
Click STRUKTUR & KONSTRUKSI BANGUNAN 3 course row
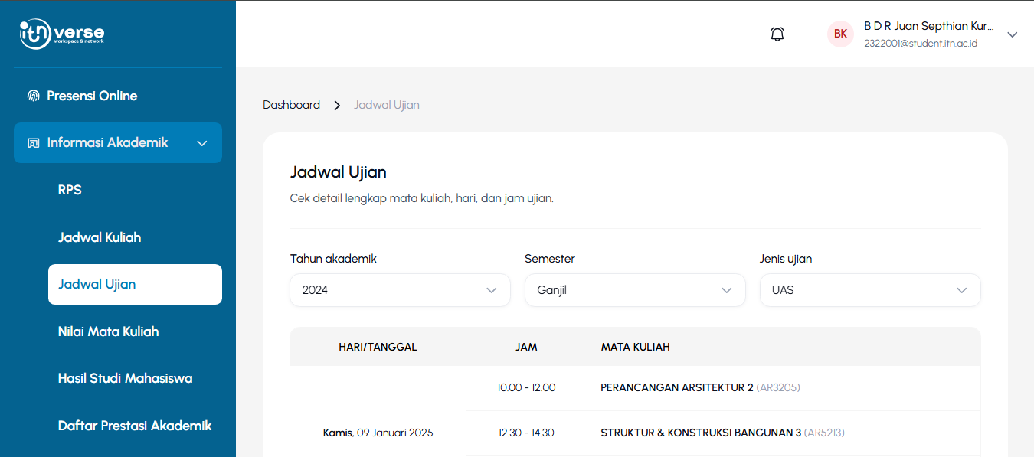tap(722, 433)
